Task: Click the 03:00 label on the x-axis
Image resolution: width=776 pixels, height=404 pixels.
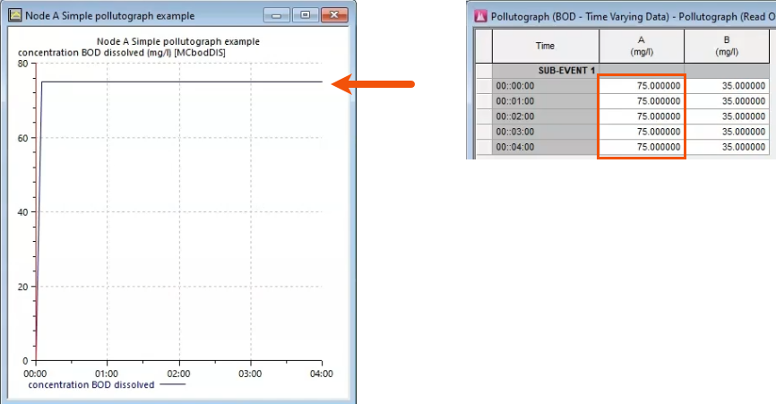Action: (250, 374)
